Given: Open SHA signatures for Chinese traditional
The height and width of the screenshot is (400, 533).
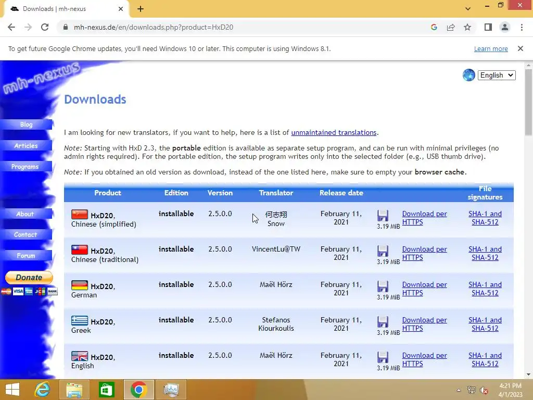Looking at the screenshot, I should point(485,253).
